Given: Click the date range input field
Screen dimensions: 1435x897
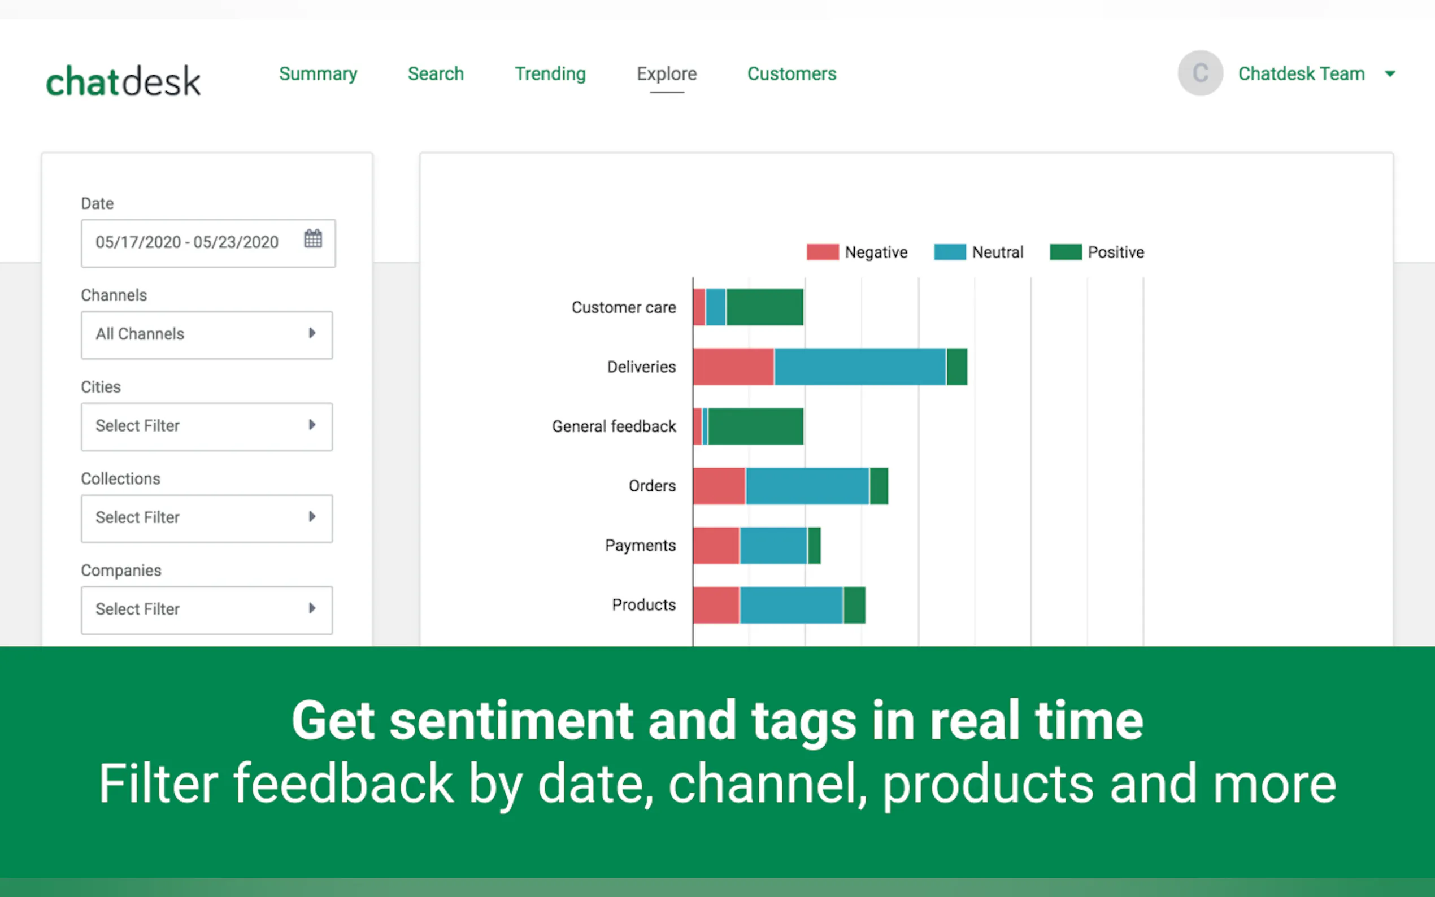Looking at the screenshot, I should (208, 243).
